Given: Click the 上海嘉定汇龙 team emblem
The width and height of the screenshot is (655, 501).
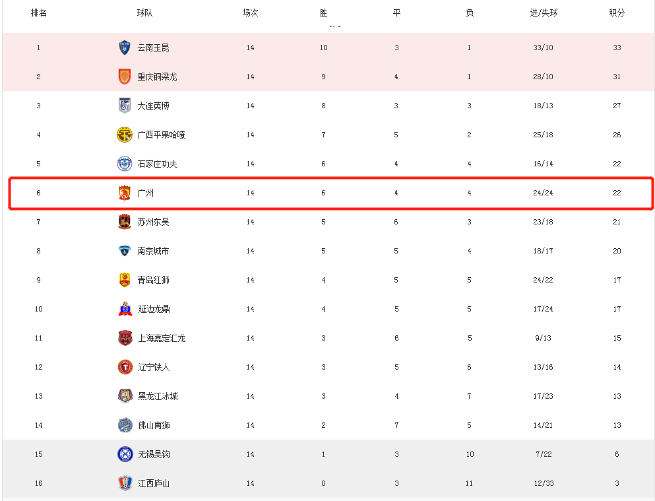Looking at the screenshot, I should (125, 337).
